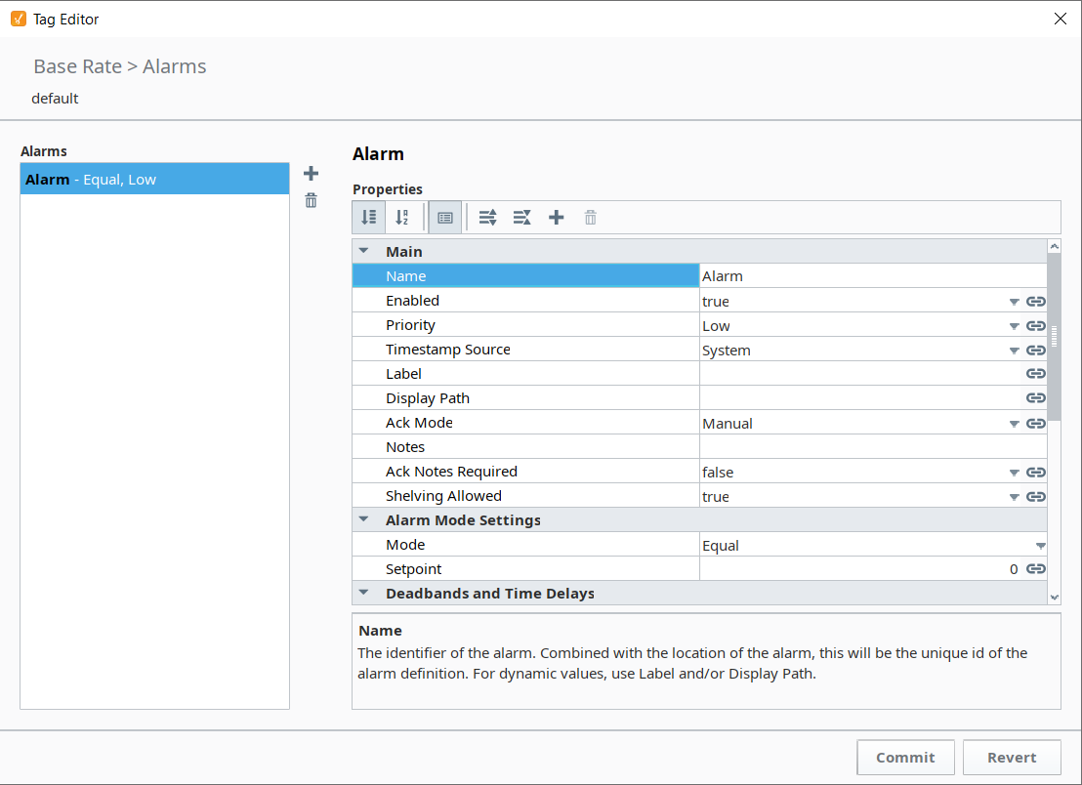This screenshot has height=785, width=1082.
Task: Add a new property with the toolbar plus icon
Action: [x=556, y=217]
